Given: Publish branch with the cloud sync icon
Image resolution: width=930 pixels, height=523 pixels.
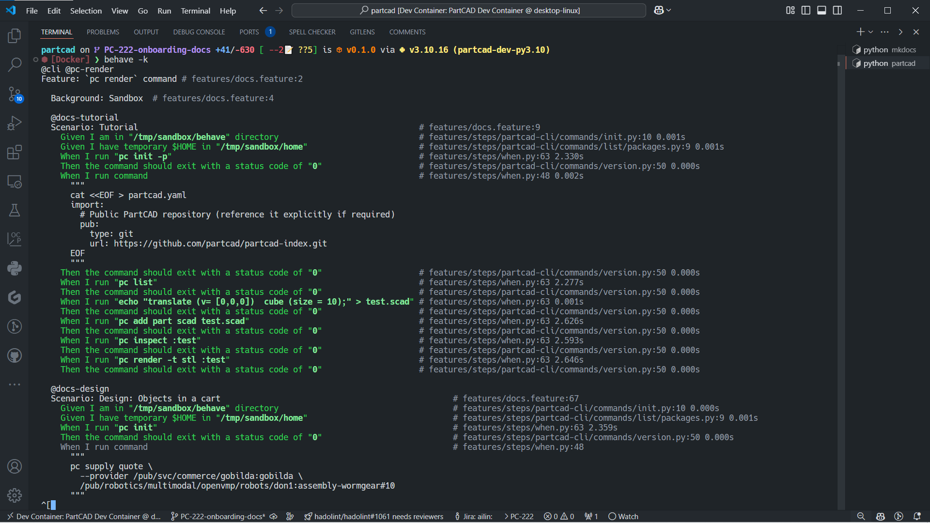Looking at the screenshot, I should [273, 516].
